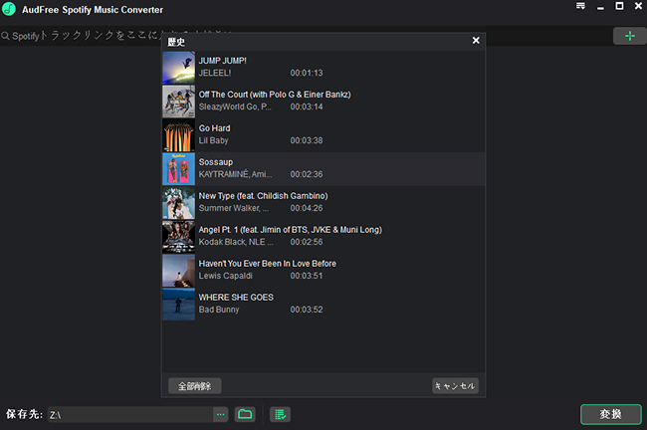Image resolution: width=647 pixels, height=430 pixels.
Task: Click duration 00:02:36
Action: [x=307, y=174]
